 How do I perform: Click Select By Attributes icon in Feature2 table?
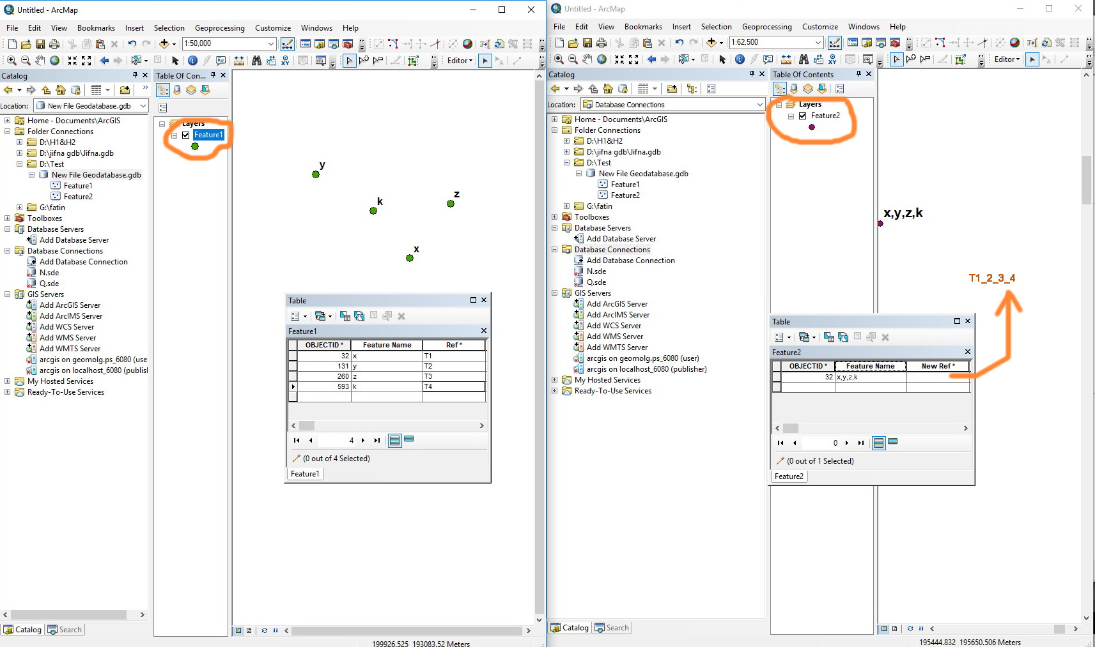tap(828, 337)
